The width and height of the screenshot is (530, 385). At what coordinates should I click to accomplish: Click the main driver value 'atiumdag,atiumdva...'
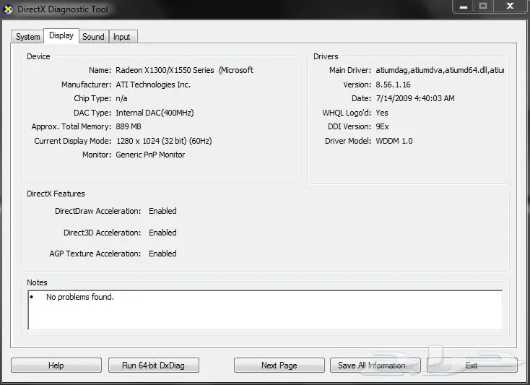[440, 70]
